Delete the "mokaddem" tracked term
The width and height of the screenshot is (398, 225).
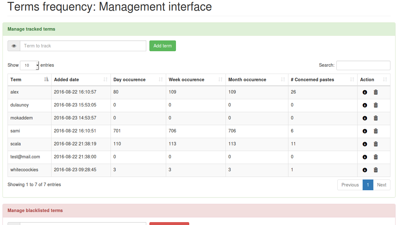[x=376, y=118]
